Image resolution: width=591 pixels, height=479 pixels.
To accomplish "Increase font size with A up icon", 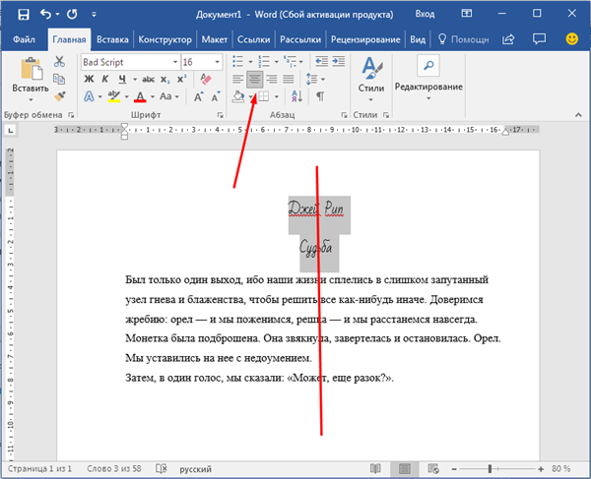I will [x=199, y=96].
